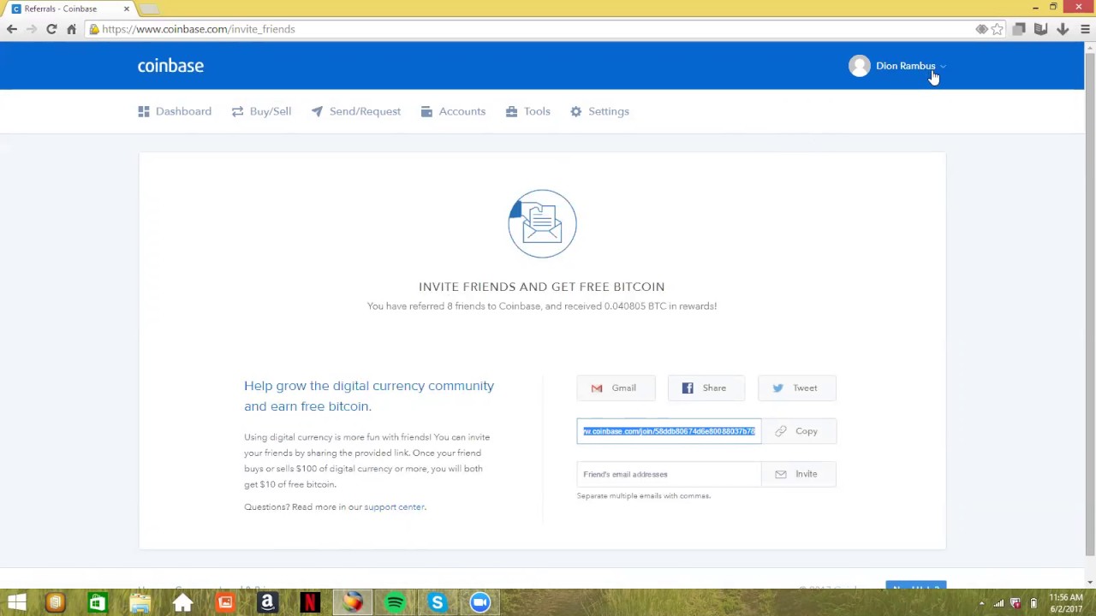Bookmark page with the star icon

tap(998, 29)
